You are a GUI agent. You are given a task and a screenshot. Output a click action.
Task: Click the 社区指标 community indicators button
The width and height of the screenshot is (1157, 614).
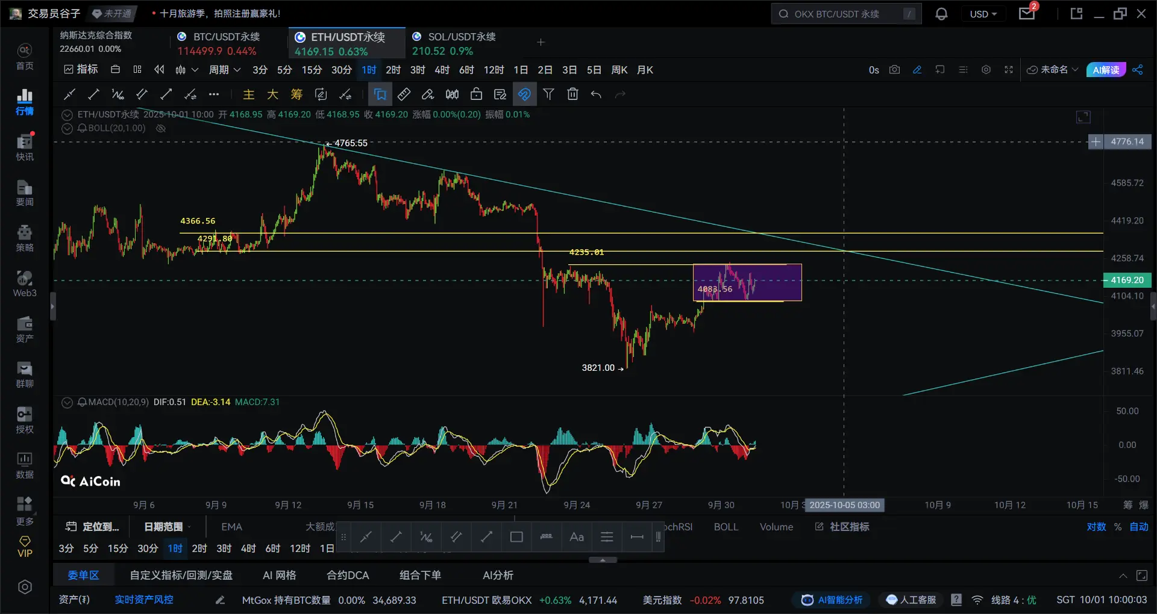[x=842, y=527]
